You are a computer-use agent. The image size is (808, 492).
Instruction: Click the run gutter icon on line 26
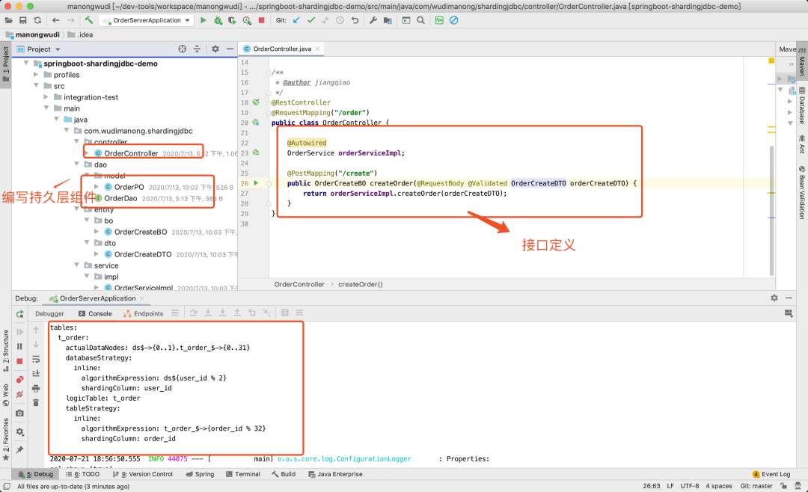tap(256, 183)
